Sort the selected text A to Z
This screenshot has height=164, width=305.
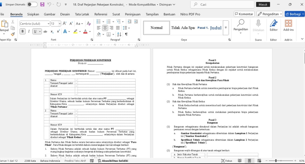(x=119, y=34)
